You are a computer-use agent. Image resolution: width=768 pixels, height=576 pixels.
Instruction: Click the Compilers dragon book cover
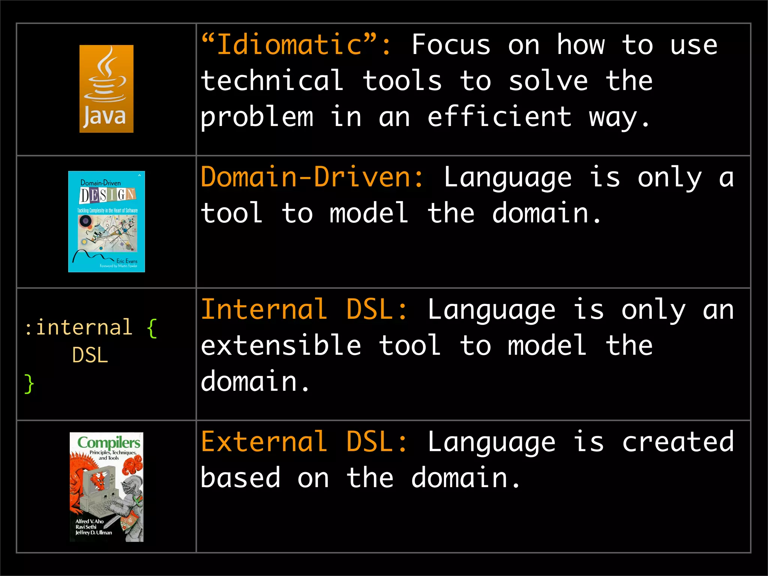tap(106, 487)
